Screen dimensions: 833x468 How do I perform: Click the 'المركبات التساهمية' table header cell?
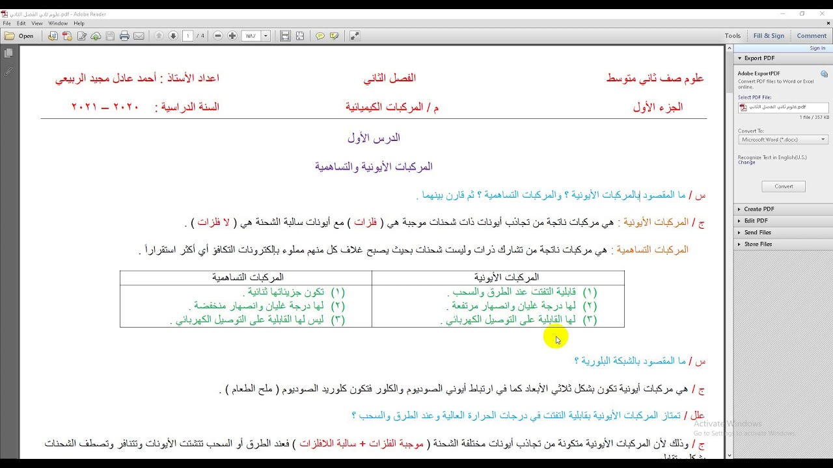pyautogui.click(x=247, y=278)
